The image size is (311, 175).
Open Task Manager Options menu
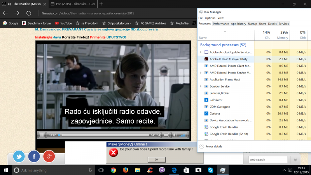point(210,18)
